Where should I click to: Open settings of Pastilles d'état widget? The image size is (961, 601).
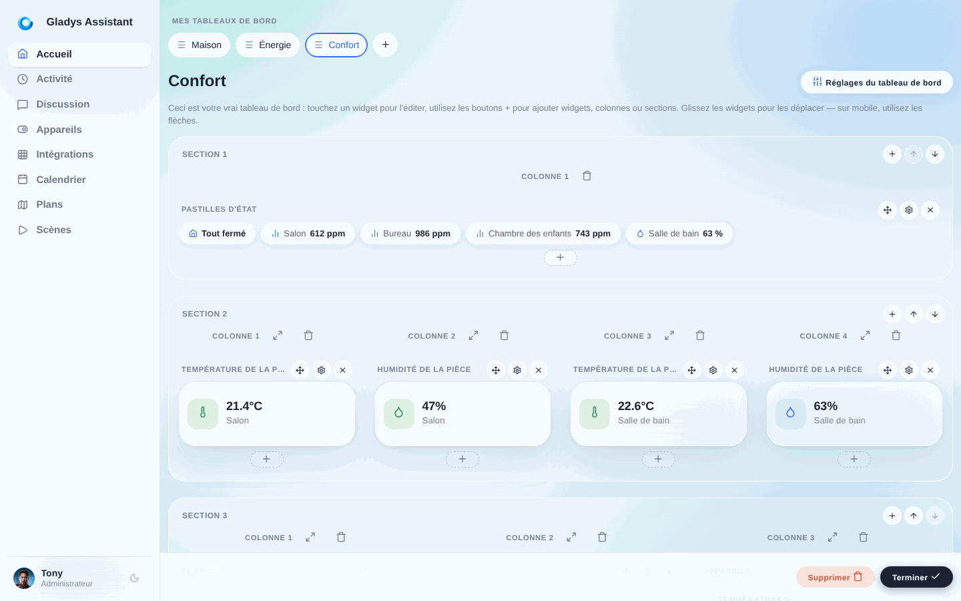[909, 210]
